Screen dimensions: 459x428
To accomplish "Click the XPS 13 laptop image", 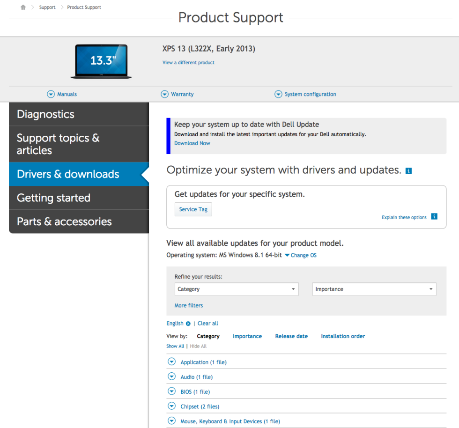I will 101,61.
